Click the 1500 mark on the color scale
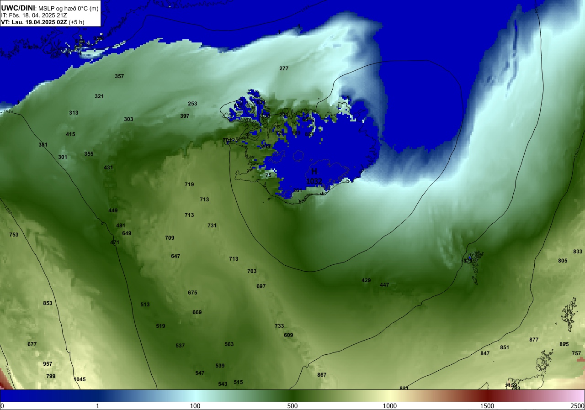Image resolution: width=585 pixels, height=410 pixels. click(x=487, y=406)
